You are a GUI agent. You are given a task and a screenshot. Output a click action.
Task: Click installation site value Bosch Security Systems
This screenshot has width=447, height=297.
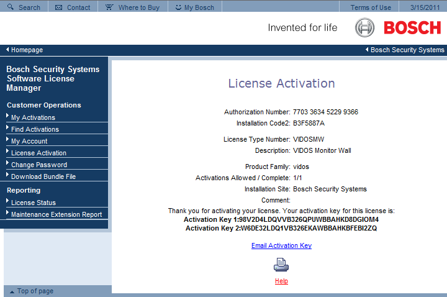pyautogui.click(x=330, y=189)
